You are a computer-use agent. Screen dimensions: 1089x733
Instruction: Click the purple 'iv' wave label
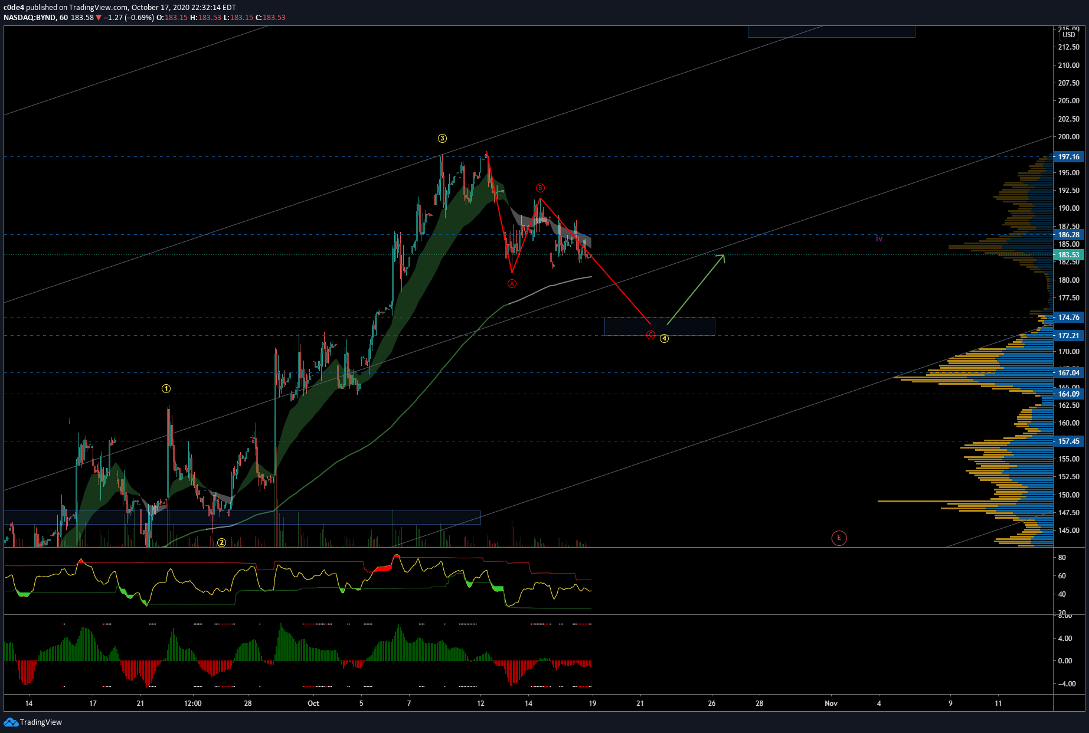[x=879, y=238]
